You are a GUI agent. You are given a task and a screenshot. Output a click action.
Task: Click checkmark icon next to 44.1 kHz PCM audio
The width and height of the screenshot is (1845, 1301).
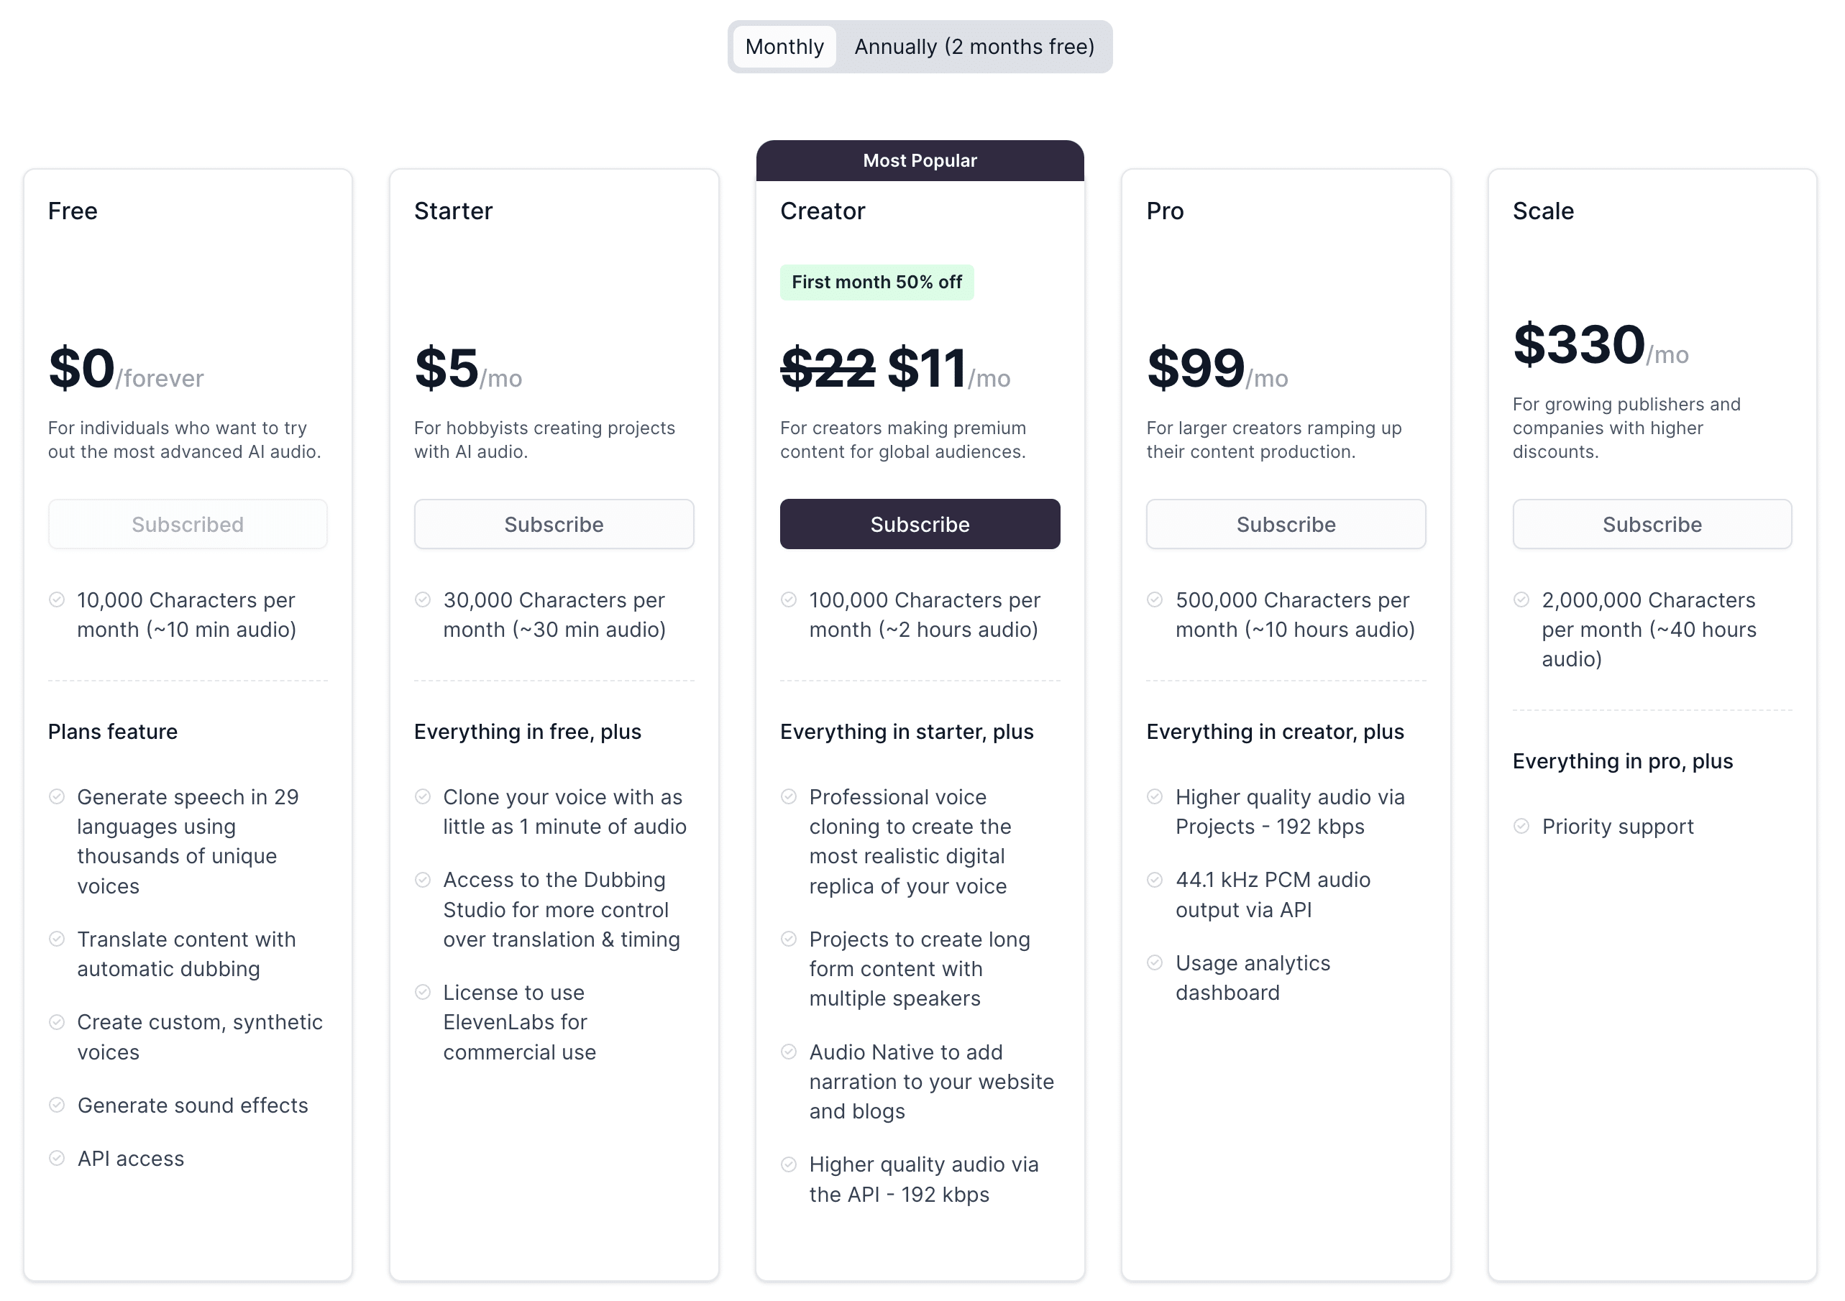(1155, 881)
